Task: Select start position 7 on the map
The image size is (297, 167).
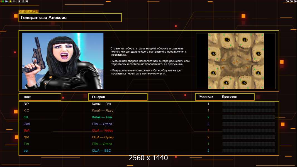Action: click(245, 40)
